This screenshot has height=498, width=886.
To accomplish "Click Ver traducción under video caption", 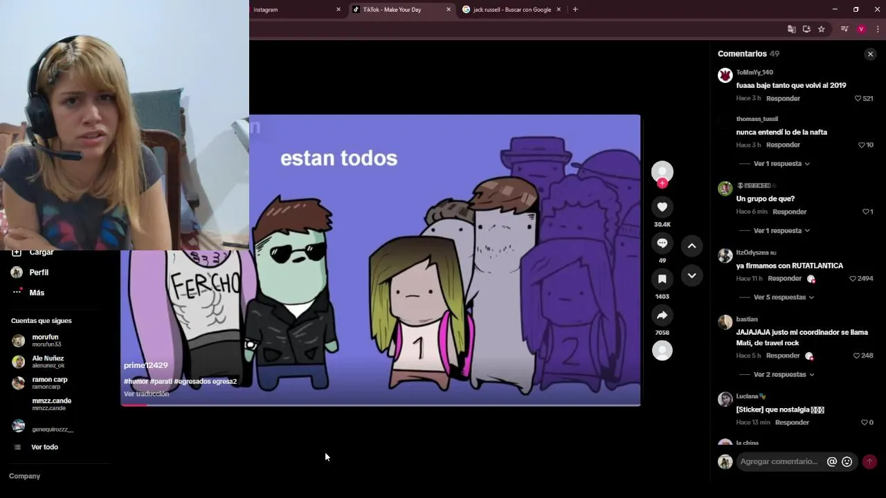I will (146, 394).
